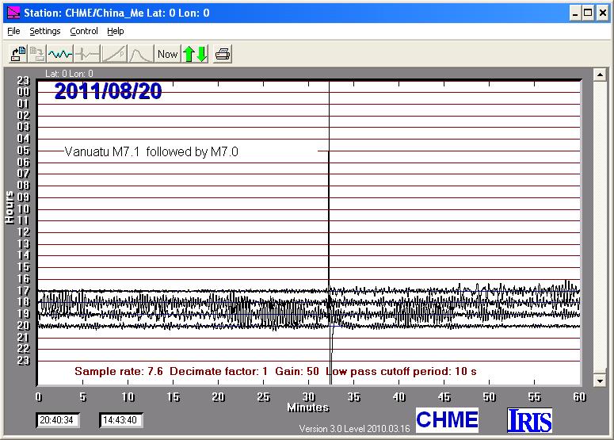Viewport: 614px width, 440px height.
Task: Open the Help menu
Action: (116, 32)
